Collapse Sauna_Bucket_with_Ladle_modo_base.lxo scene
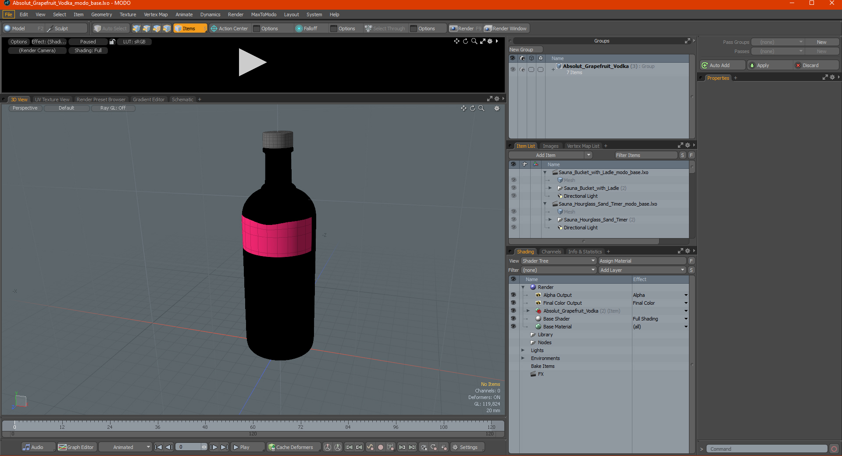This screenshot has height=456, width=842. tap(545, 173)
